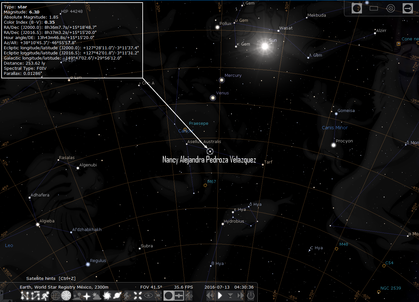Select the M67 cluster marker
Viewport: 419px width, 302px height.
pyautogui.click(x=205, y=185)
